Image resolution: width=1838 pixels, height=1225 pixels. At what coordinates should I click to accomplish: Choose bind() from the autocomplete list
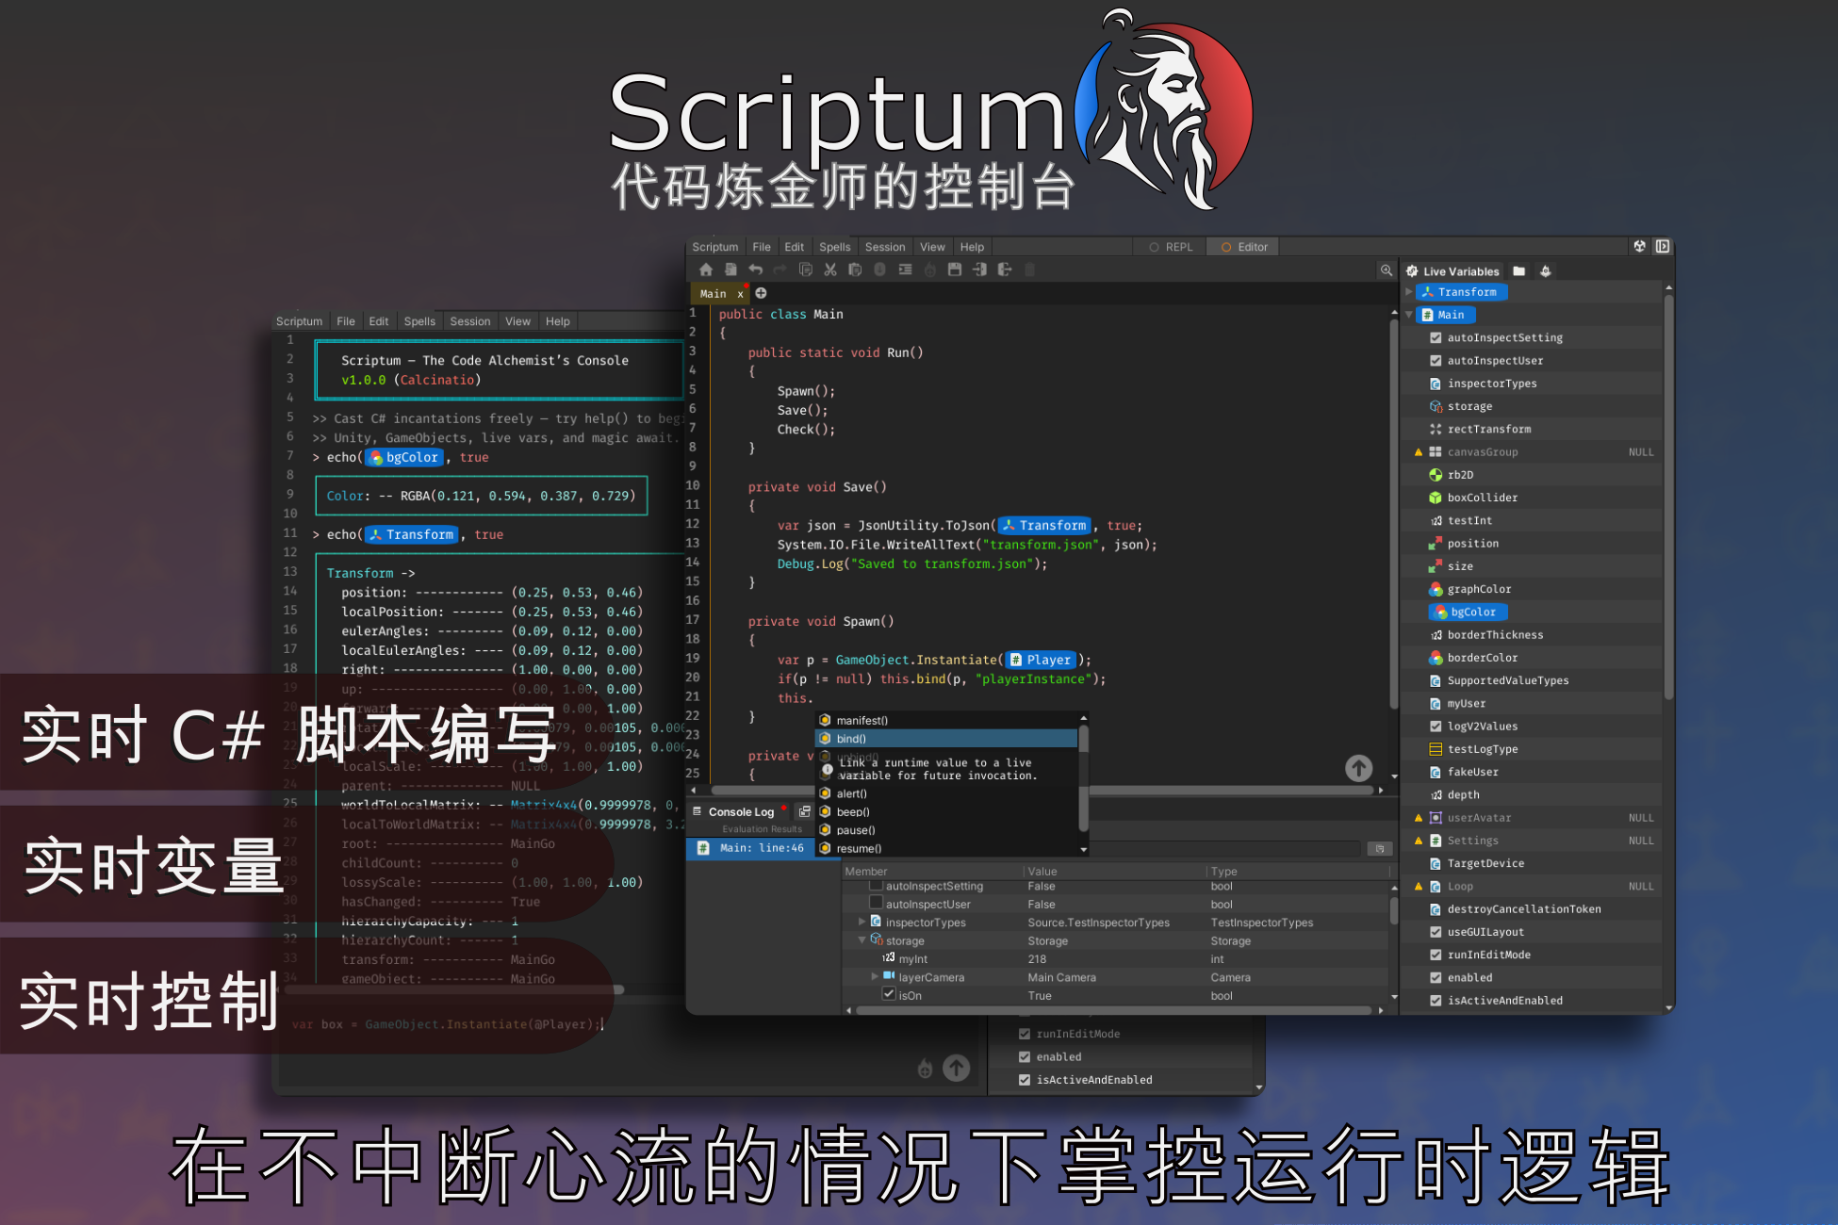pos(946,739)
